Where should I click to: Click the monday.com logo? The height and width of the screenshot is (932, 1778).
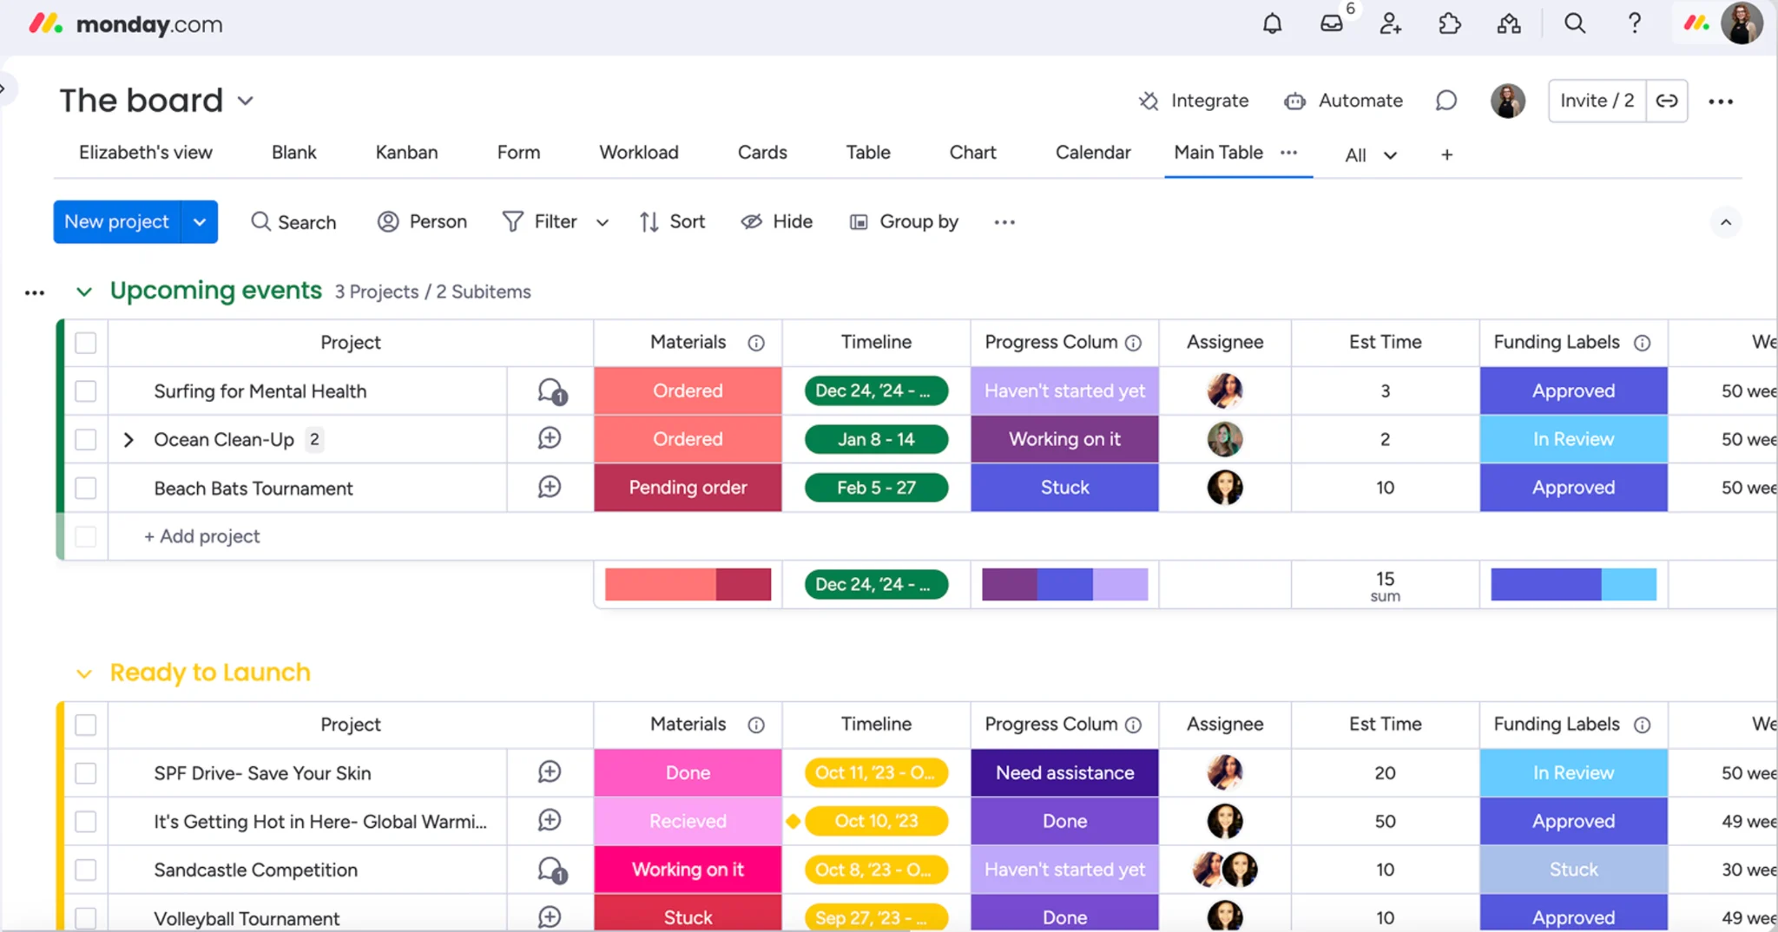126,23
